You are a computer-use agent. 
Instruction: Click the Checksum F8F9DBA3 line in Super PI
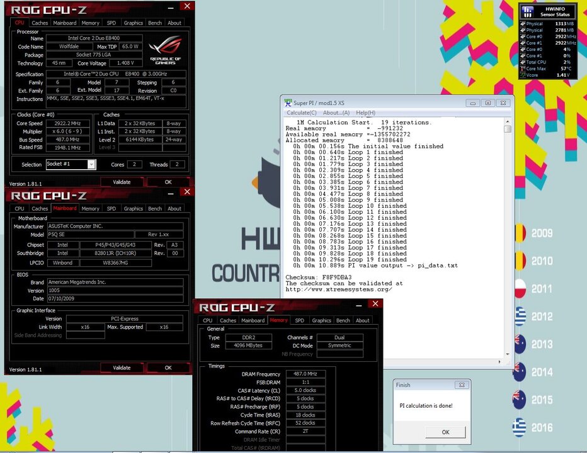pyautogui.click(x=319, y=277)
